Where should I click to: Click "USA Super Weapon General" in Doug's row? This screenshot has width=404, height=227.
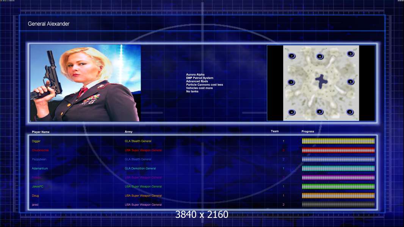(143, 196)
